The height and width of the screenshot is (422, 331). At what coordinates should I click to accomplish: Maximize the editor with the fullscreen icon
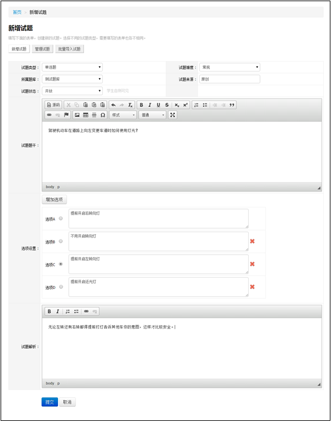(x=173, y=115)
